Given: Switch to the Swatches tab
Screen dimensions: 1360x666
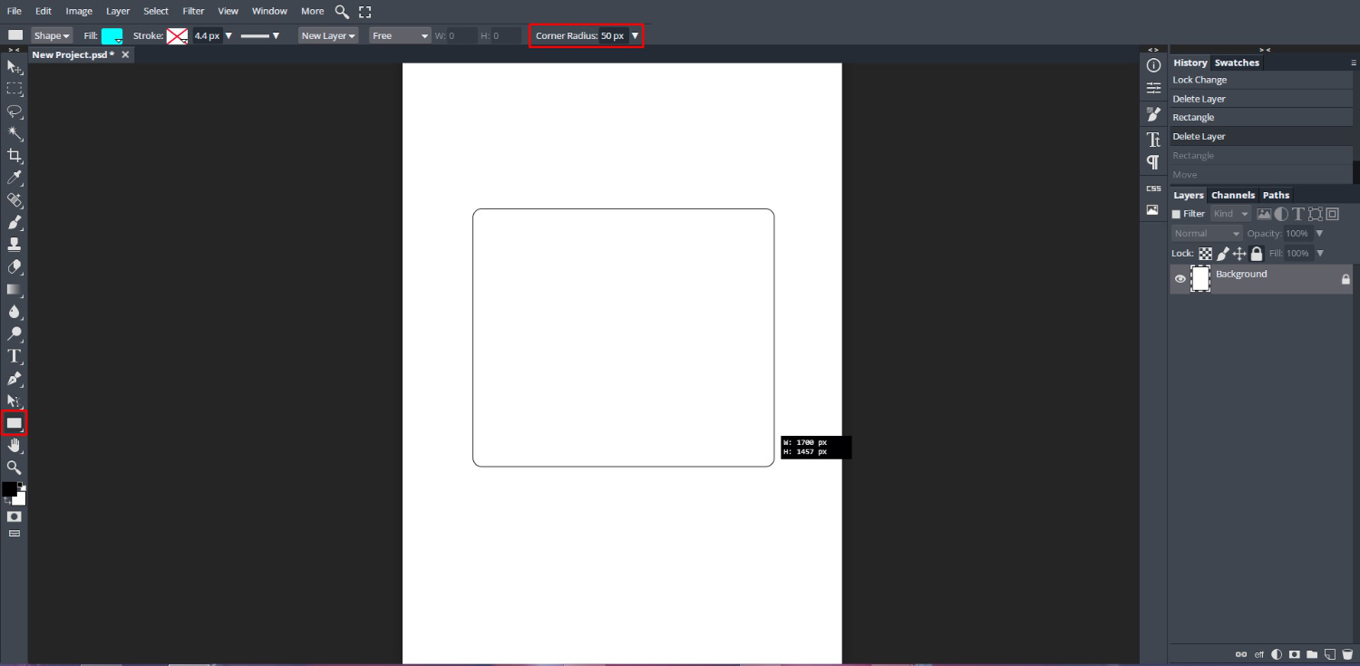Looking at the screenshot, I should (x=1237, y=63).
